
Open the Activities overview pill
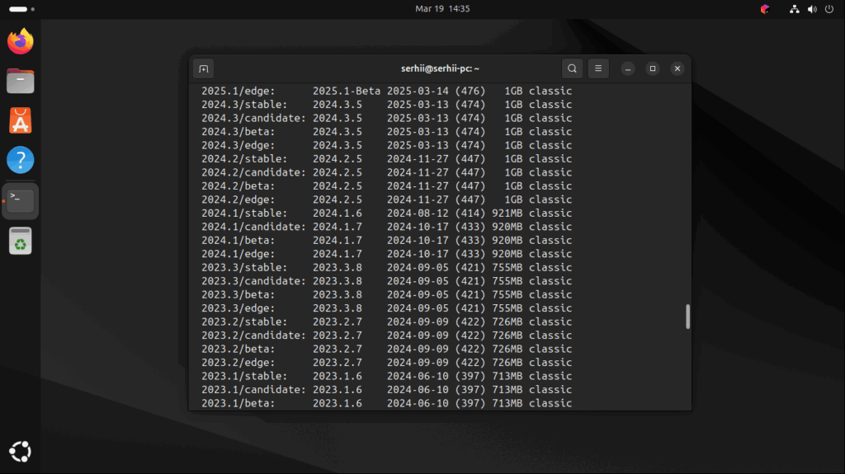pos(21,9)
